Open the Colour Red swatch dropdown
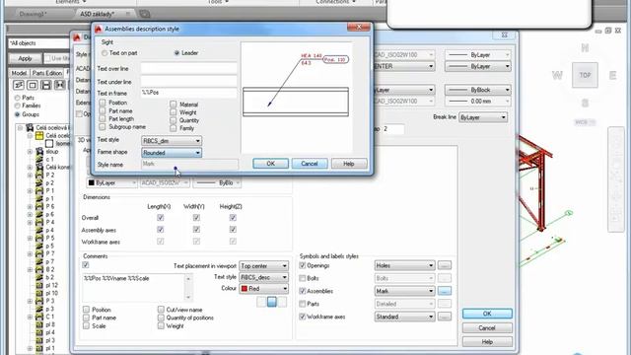 point(264,289)
